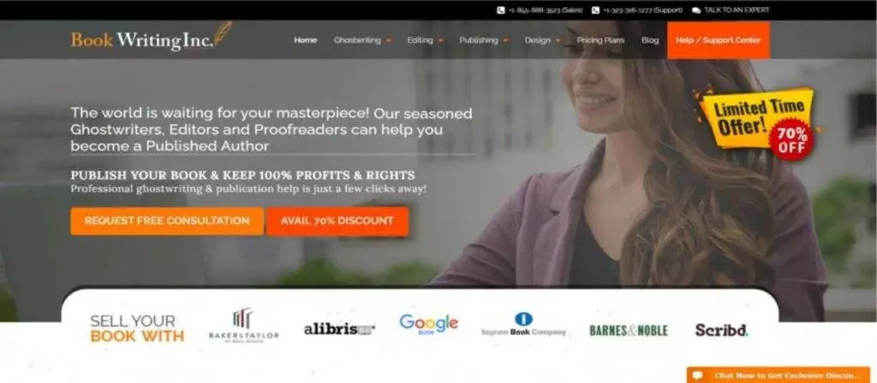Click the Scribd logo

[721, 330]
